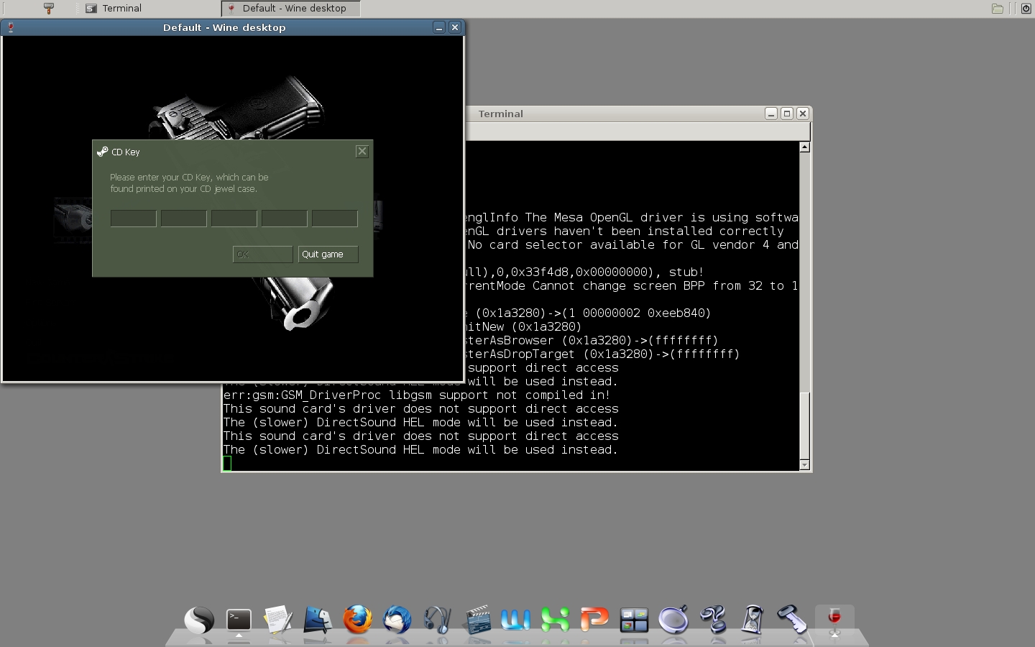1035x647 pixels.
Task: Close the CD Key dialog
Action: [x=362, y=151]
